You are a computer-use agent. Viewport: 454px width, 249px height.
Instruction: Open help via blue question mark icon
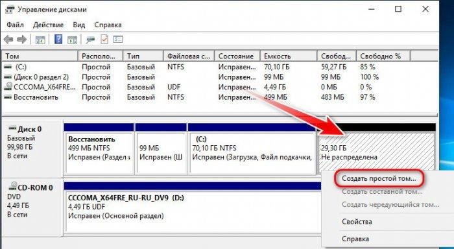pos(58,39)
